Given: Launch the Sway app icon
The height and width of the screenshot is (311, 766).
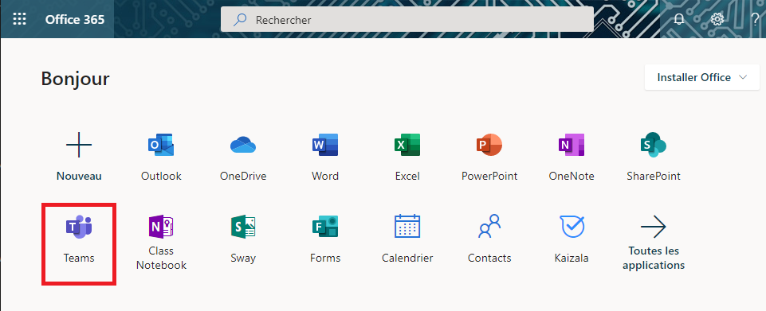Looking at the screenshot, I should click(x=243, y=227).
